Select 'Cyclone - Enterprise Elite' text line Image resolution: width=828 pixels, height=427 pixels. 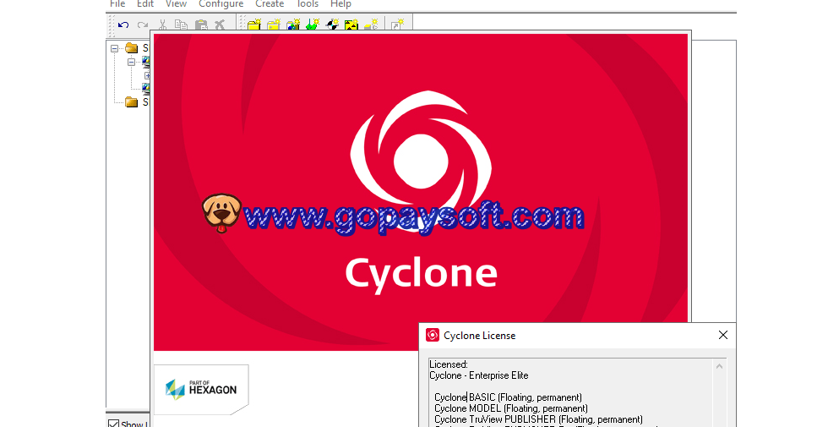pos(479,375)
